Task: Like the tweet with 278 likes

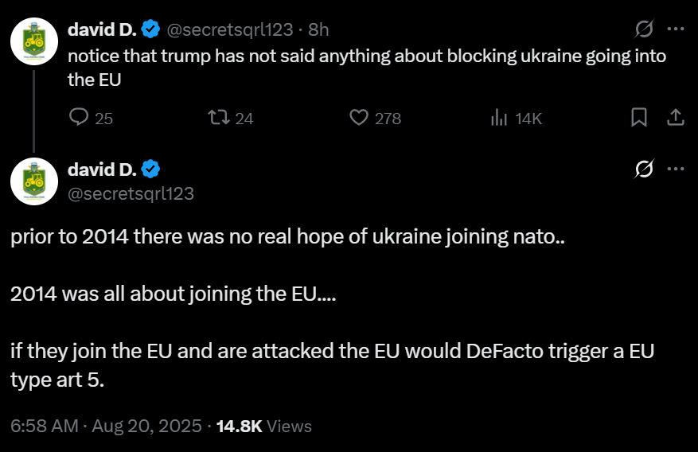Action: pos(375,118)
